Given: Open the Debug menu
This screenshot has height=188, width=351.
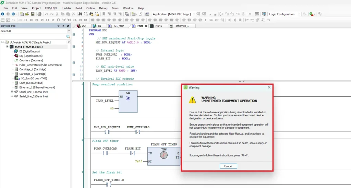Looking at the screenshot, I should point(103,8).
